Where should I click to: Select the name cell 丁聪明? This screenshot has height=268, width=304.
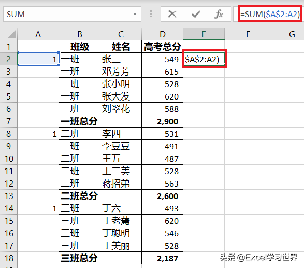pos(121,233)
